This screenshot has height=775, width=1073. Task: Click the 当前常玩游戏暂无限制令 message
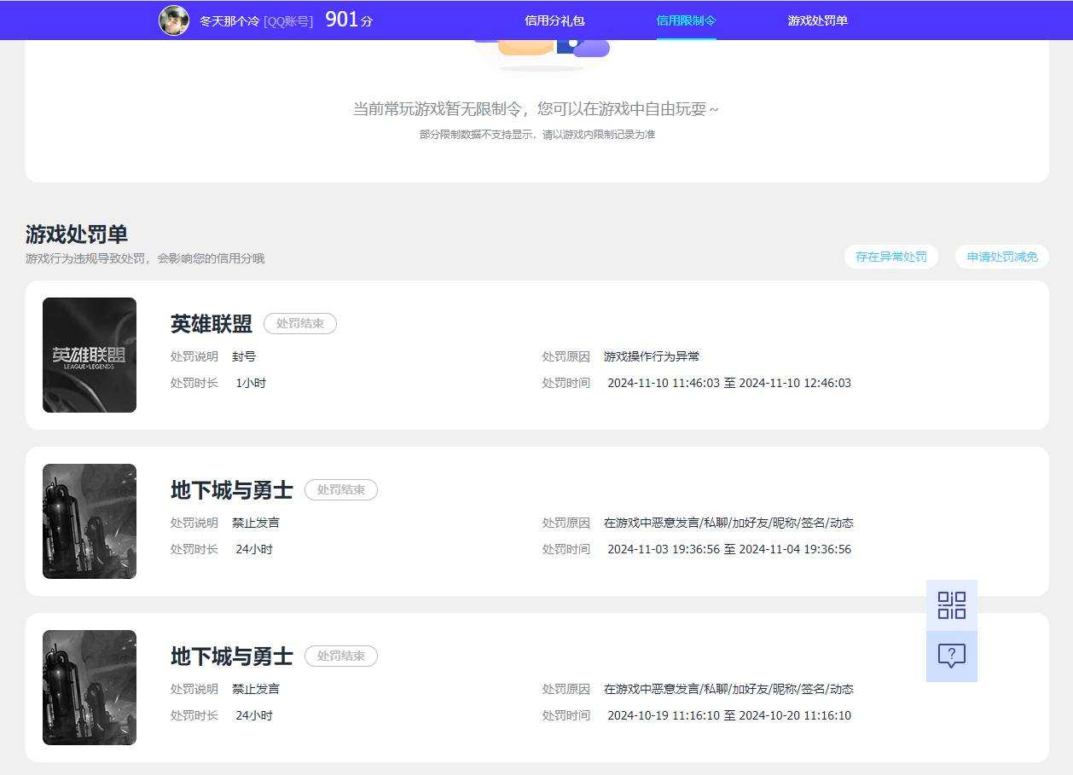(536, 109)
